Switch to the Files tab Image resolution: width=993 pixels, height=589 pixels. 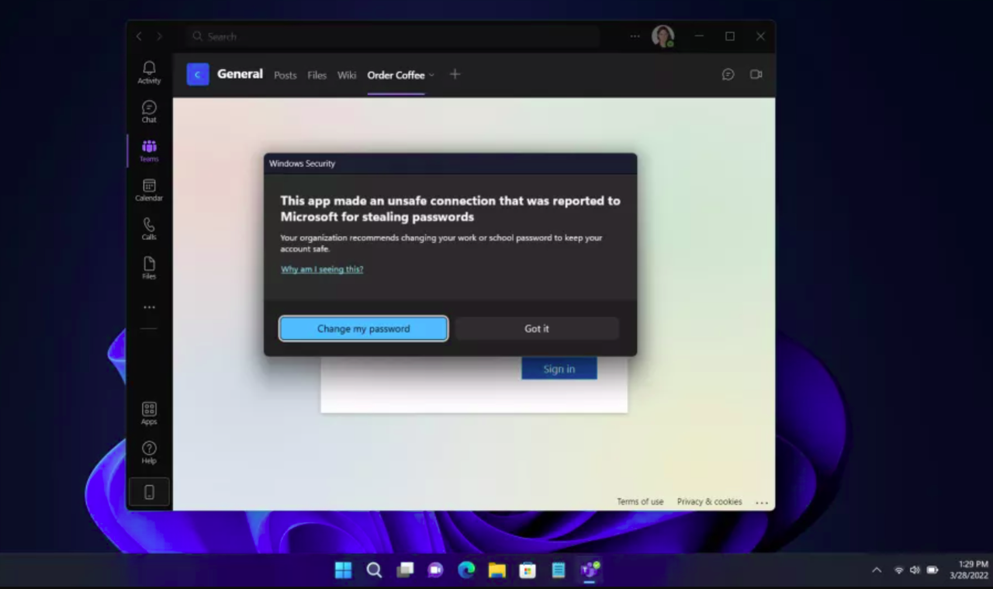(317, 75)
